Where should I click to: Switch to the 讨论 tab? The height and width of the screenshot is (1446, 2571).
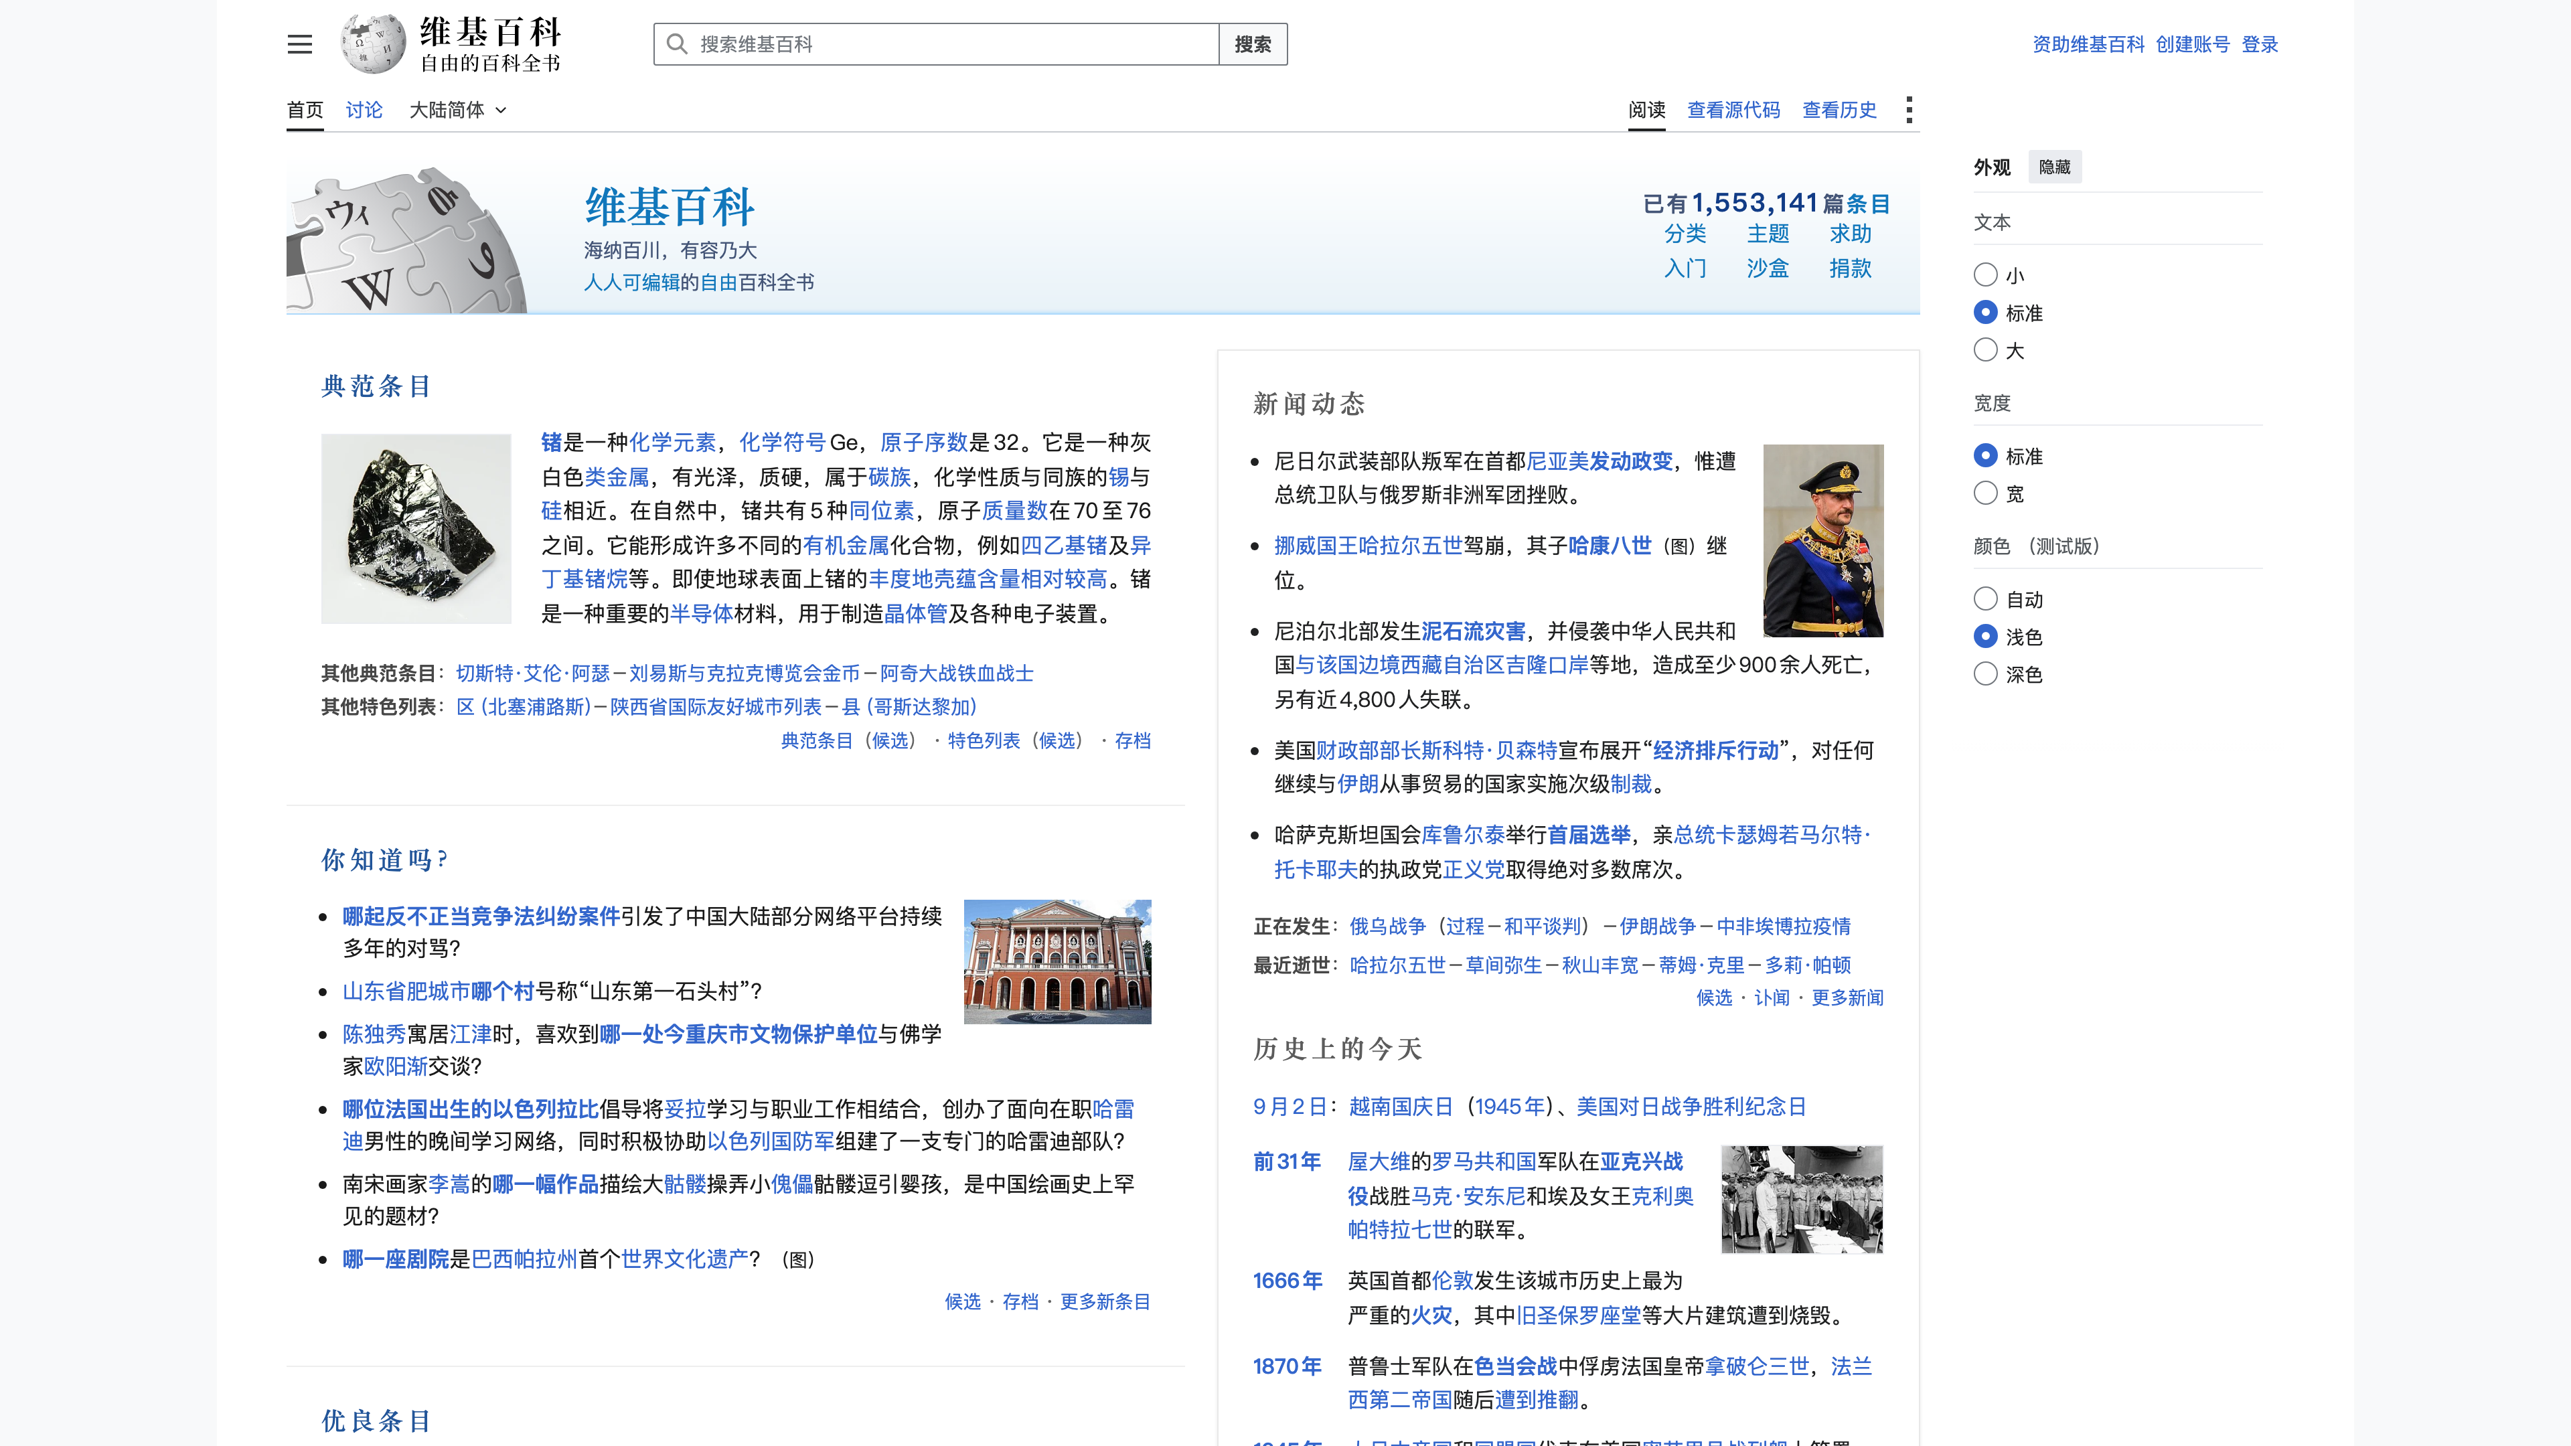point(364,110)
